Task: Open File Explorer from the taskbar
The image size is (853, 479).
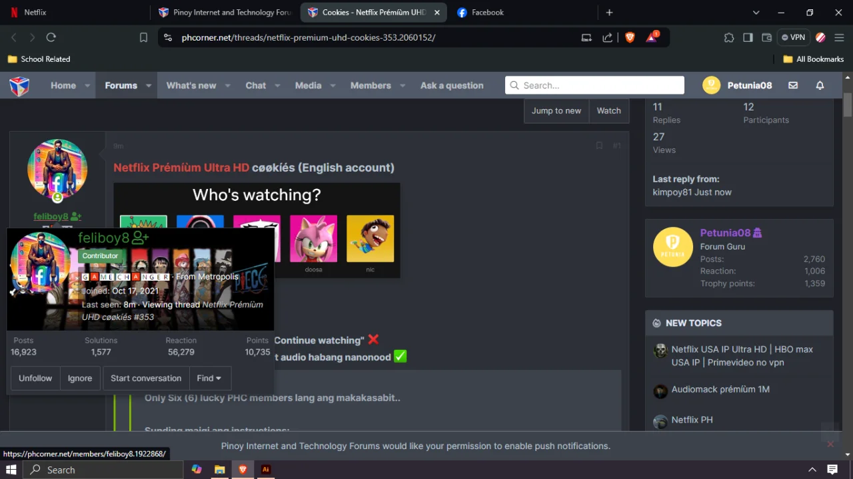Action: pos(219,470)
